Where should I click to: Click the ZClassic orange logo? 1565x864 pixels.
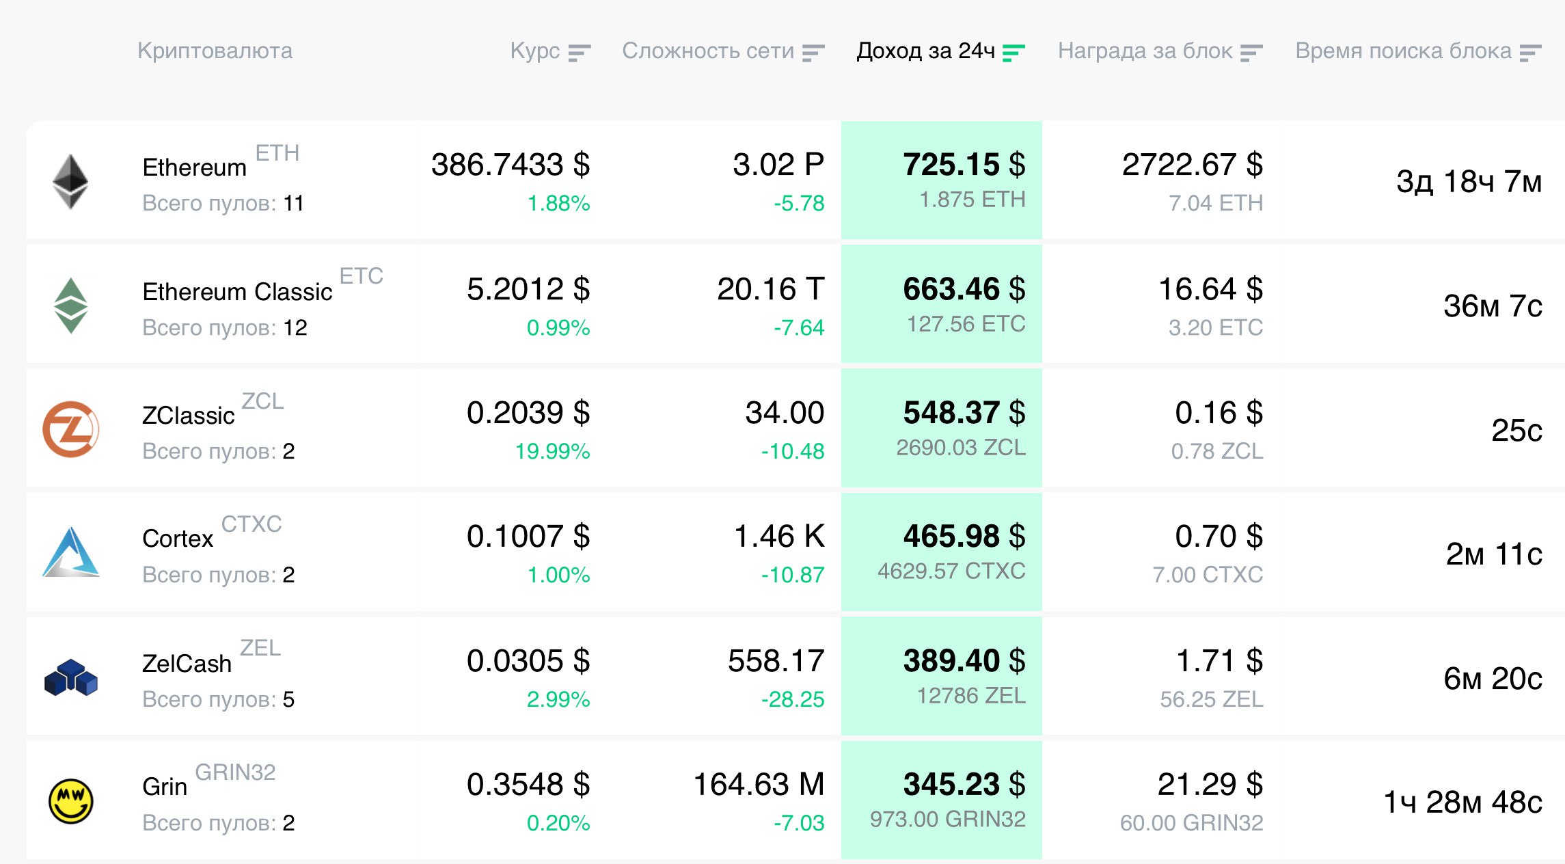tap(71, 429)
